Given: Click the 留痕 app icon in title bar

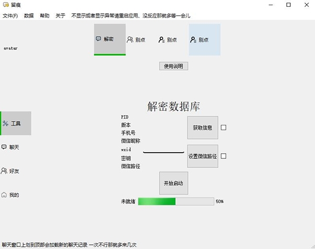Looking at the screenshot, I should (6, 5).
